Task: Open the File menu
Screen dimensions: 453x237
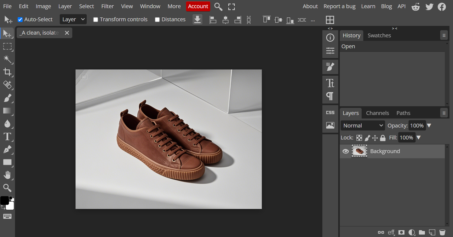Action: pos(7,6)
